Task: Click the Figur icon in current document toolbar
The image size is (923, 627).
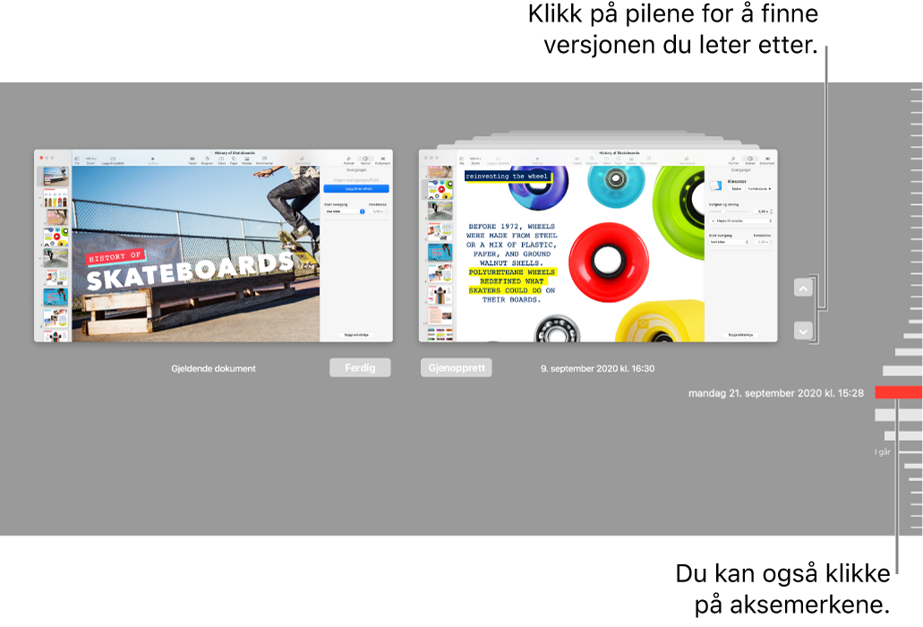Action: tap(234, 160)
